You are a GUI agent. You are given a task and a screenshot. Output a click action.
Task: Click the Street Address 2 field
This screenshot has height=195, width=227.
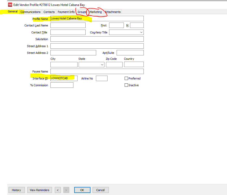pos(73,53)
